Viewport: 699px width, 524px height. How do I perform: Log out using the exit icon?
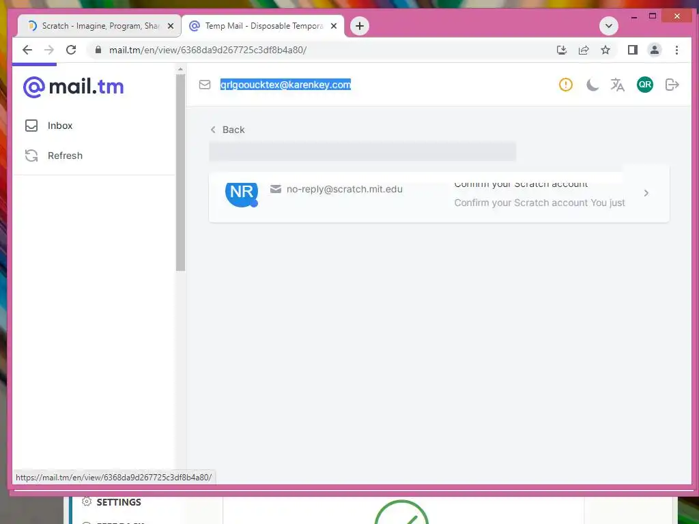[x=672, y=85]
